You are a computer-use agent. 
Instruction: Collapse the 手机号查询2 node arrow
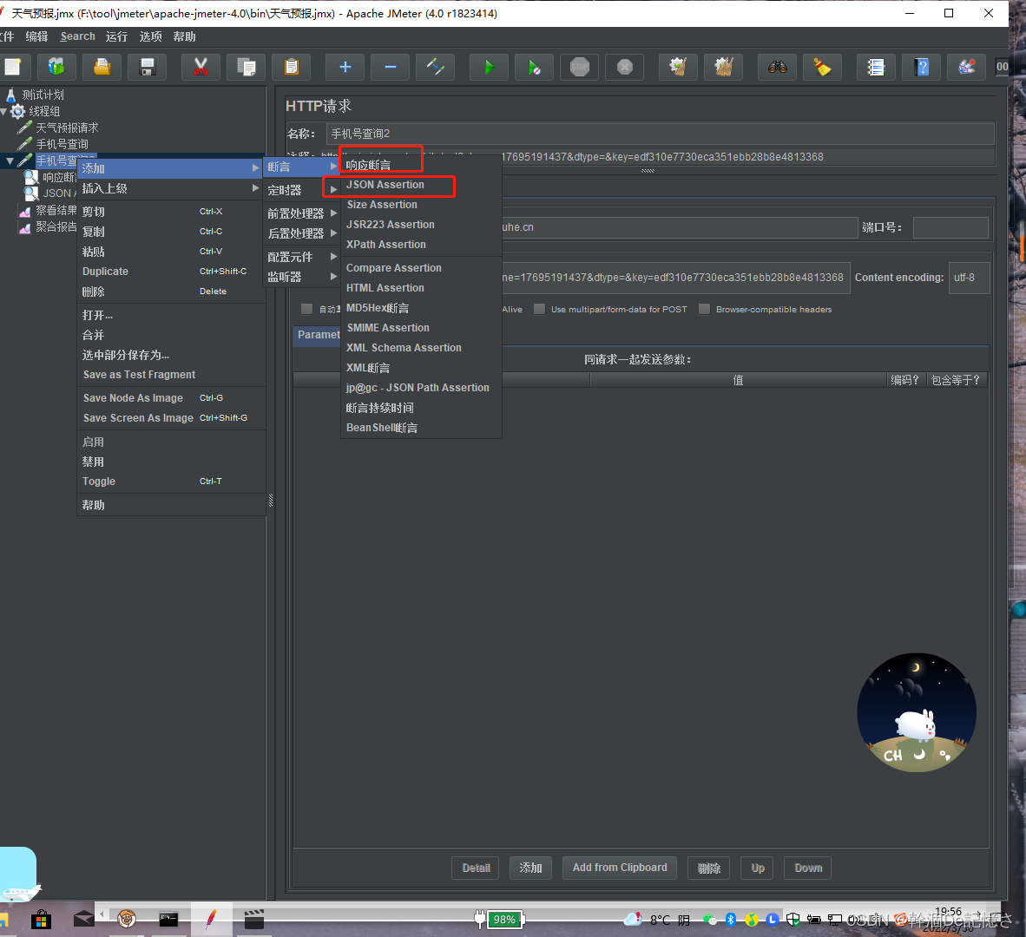[10, 161]
